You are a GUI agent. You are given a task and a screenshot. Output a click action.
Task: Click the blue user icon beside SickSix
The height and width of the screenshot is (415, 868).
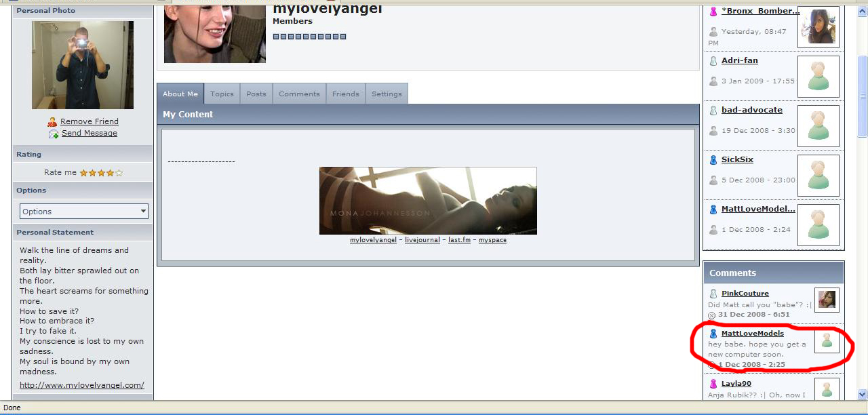point(713,160)
